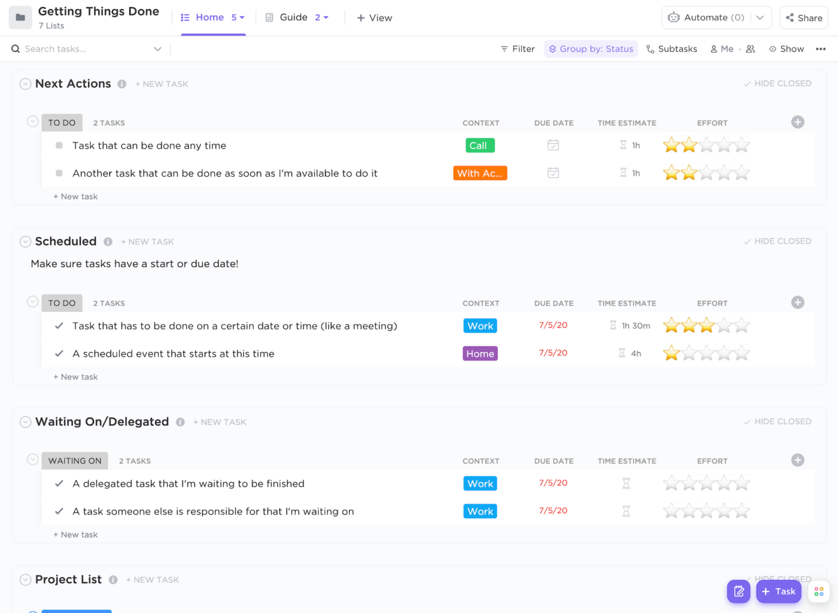This screenshot has height=613, width=838.
Task: Open the quick action apps grid
Action: point(819,591)
